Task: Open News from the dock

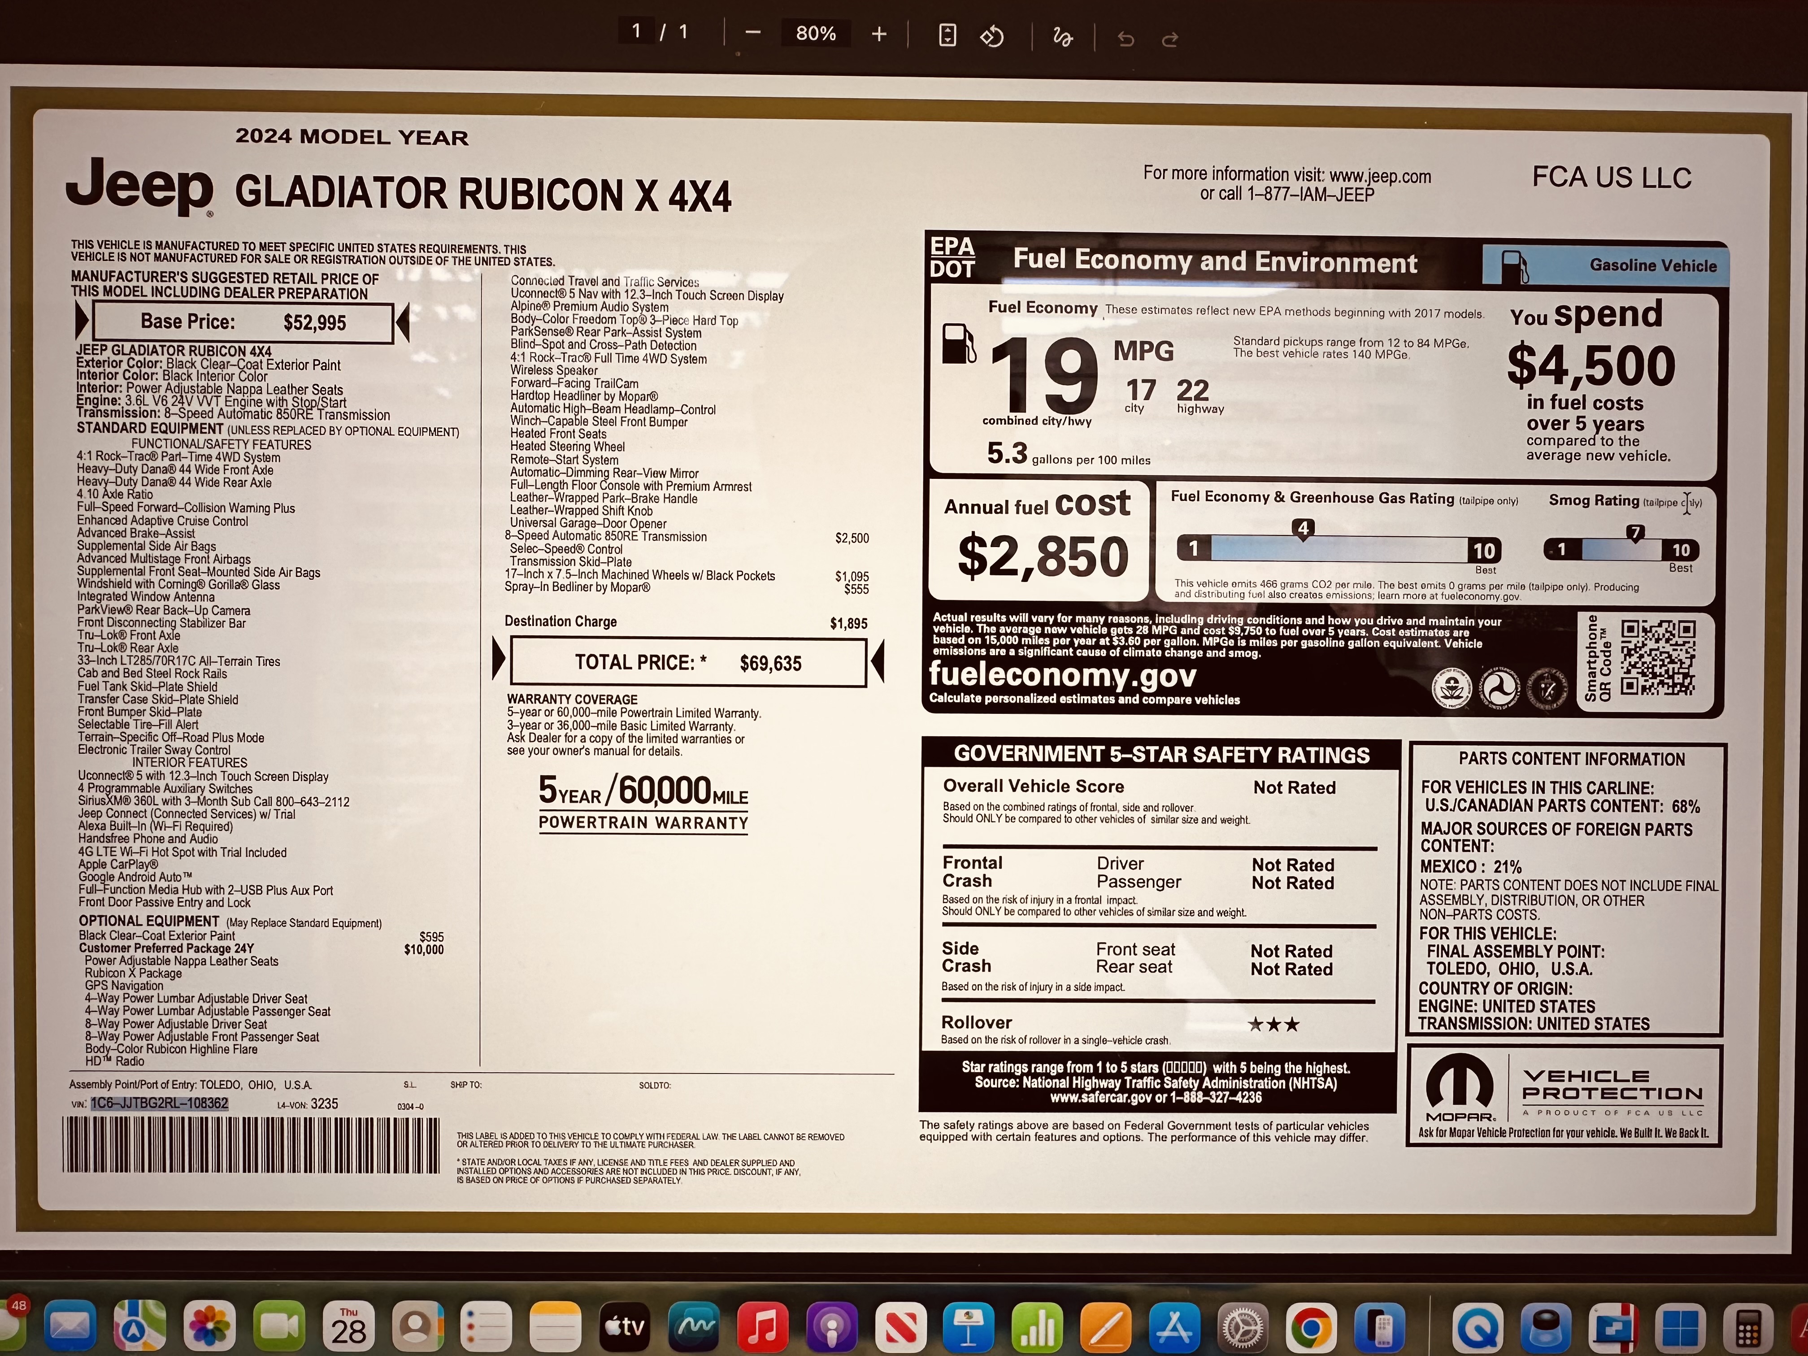Action: coord(900,1326)
